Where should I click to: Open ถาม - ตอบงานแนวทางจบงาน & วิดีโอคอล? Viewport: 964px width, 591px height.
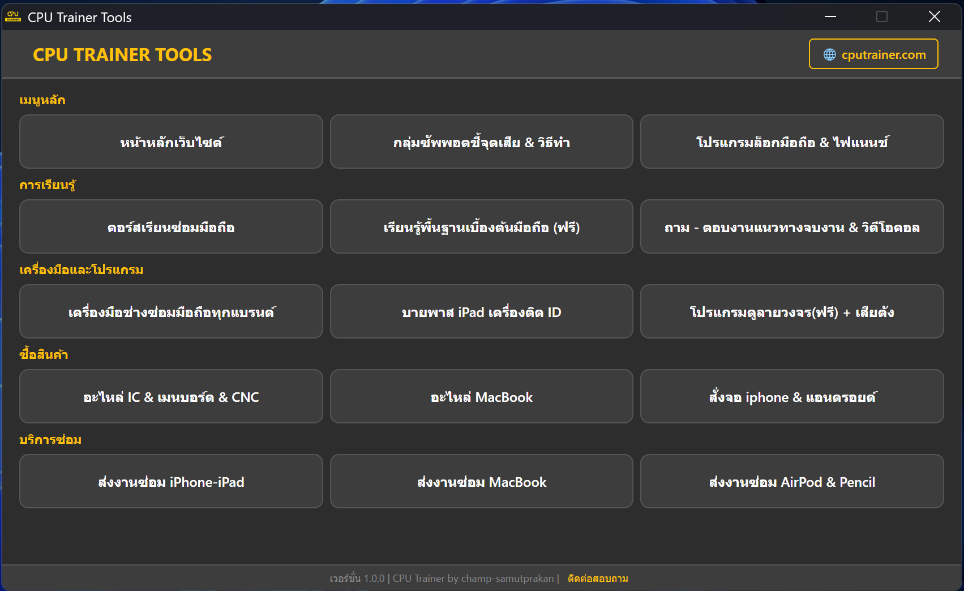(x=792, y=226)
